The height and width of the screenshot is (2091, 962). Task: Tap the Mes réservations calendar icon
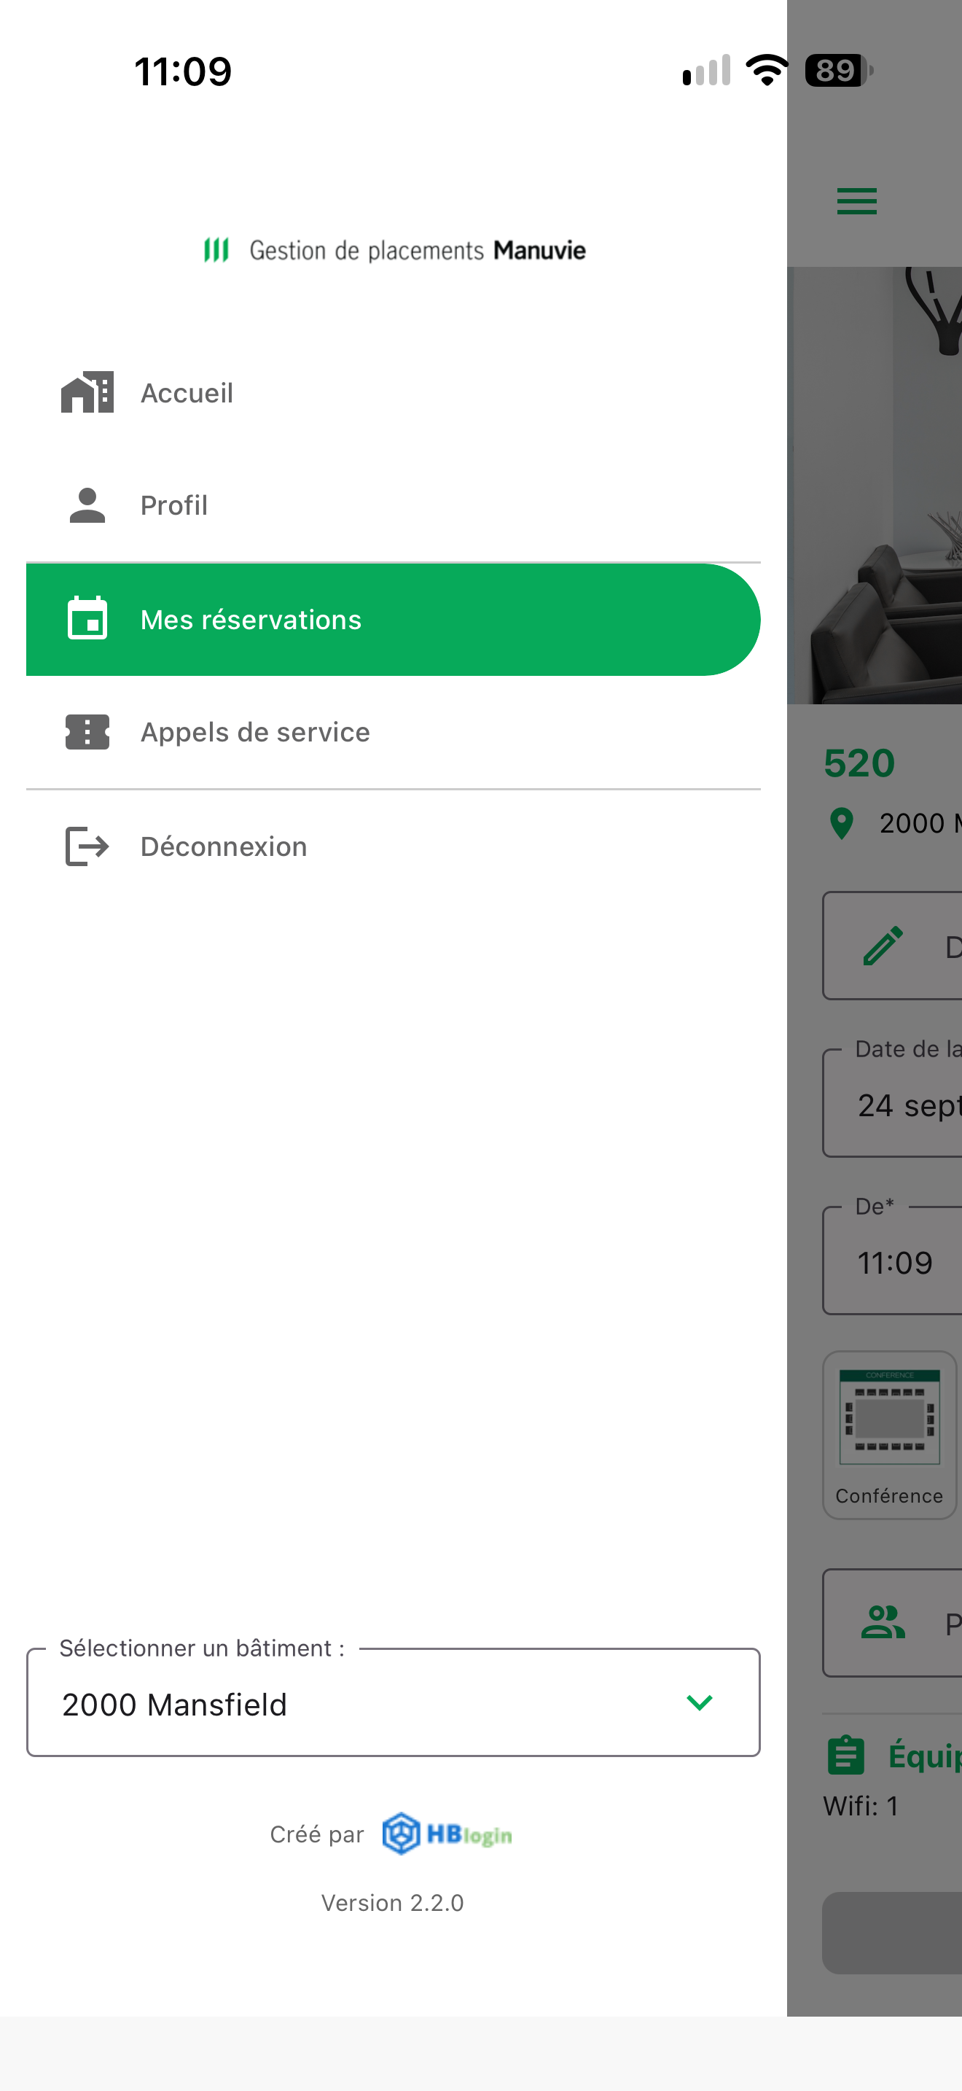click(x=87, y=618)
